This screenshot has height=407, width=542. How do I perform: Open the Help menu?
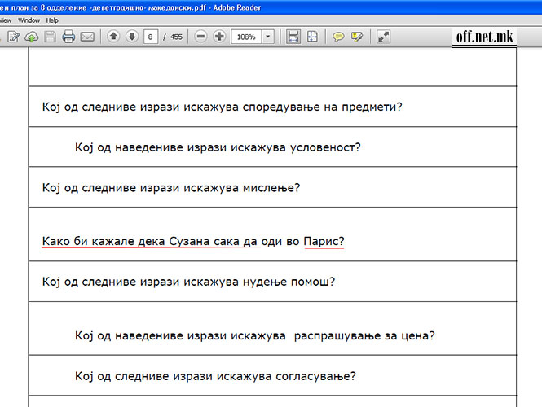pos(52,20)
